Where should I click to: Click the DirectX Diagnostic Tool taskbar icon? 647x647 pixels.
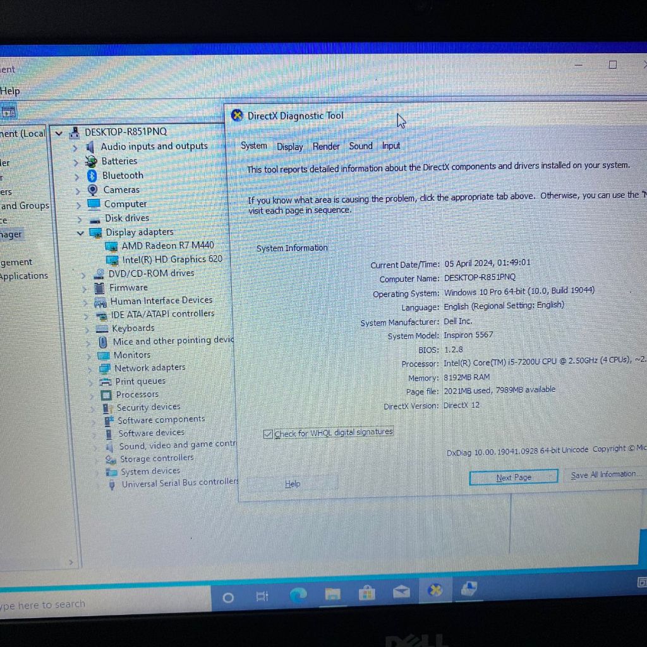coord(435,591)
